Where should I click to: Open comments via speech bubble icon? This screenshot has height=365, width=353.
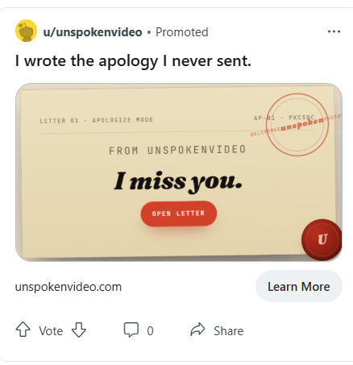131,330
